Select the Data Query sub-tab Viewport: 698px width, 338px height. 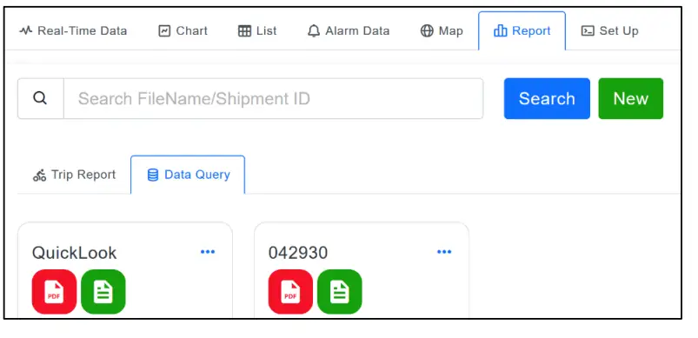188,175
